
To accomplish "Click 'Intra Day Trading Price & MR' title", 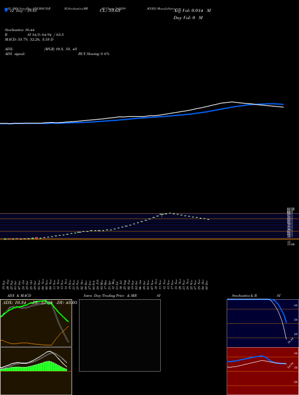I will coord(110,296).
